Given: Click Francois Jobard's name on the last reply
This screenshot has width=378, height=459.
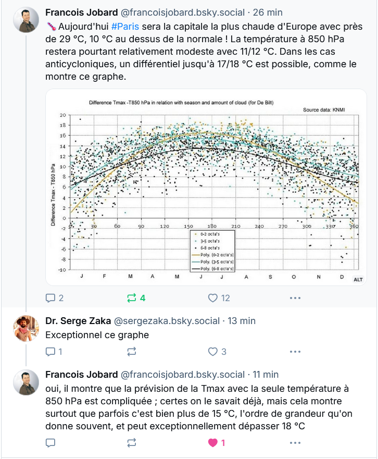Looking at the screenshot, I should [82, 375].
